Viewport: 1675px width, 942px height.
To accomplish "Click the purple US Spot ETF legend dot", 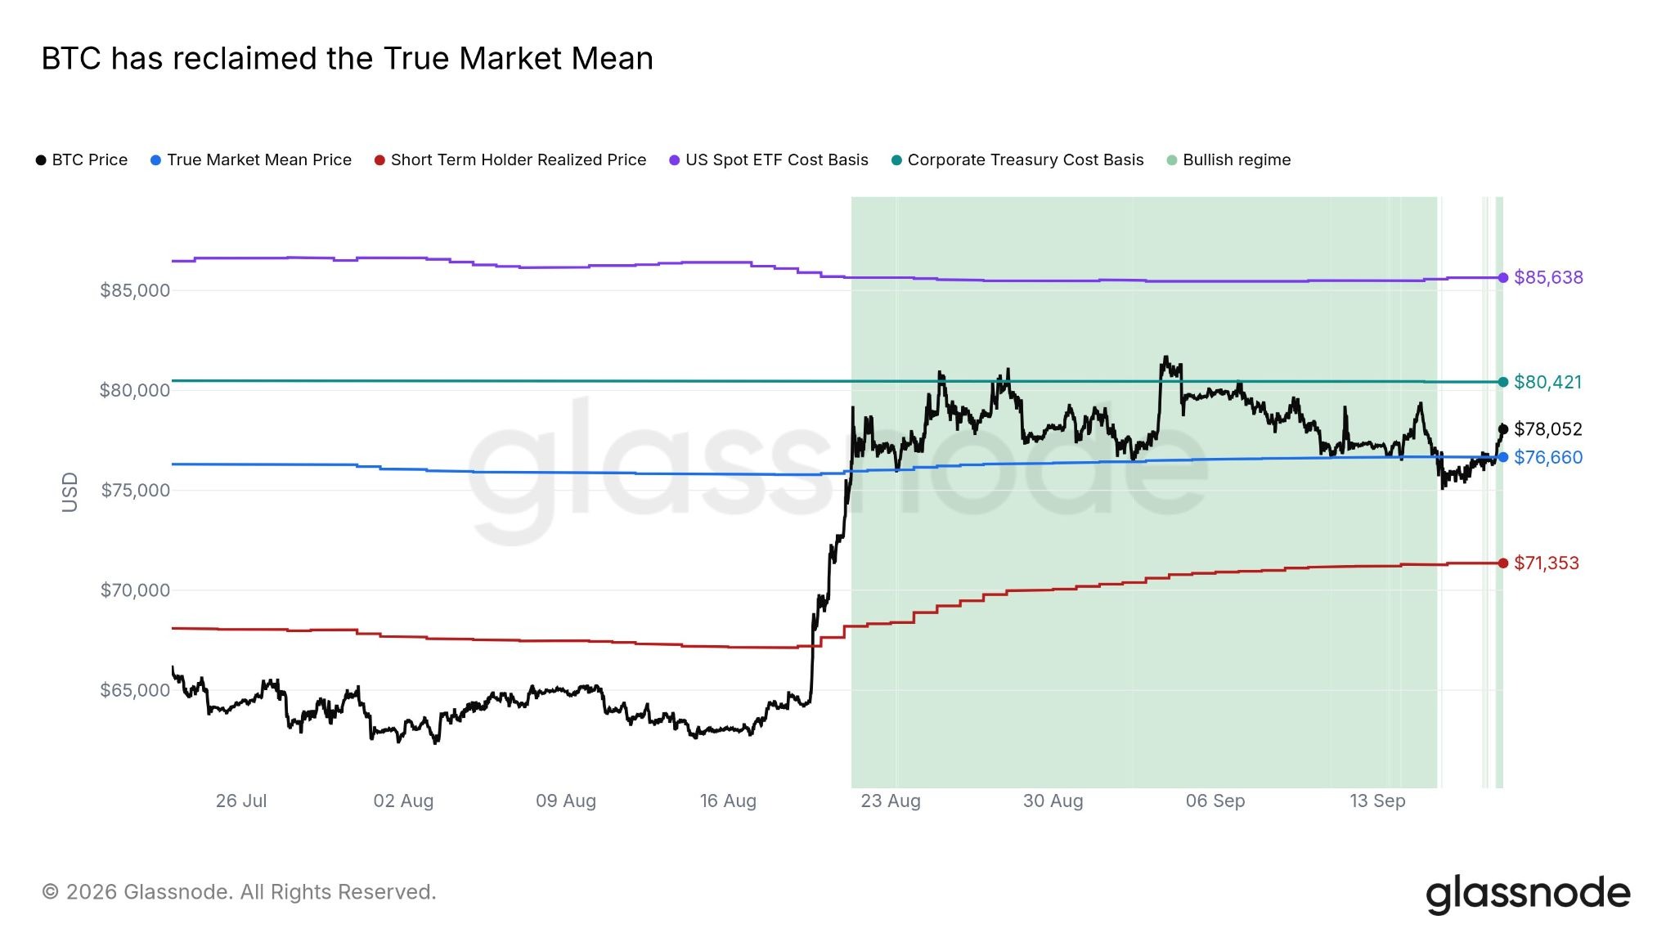I will (675, 160).
